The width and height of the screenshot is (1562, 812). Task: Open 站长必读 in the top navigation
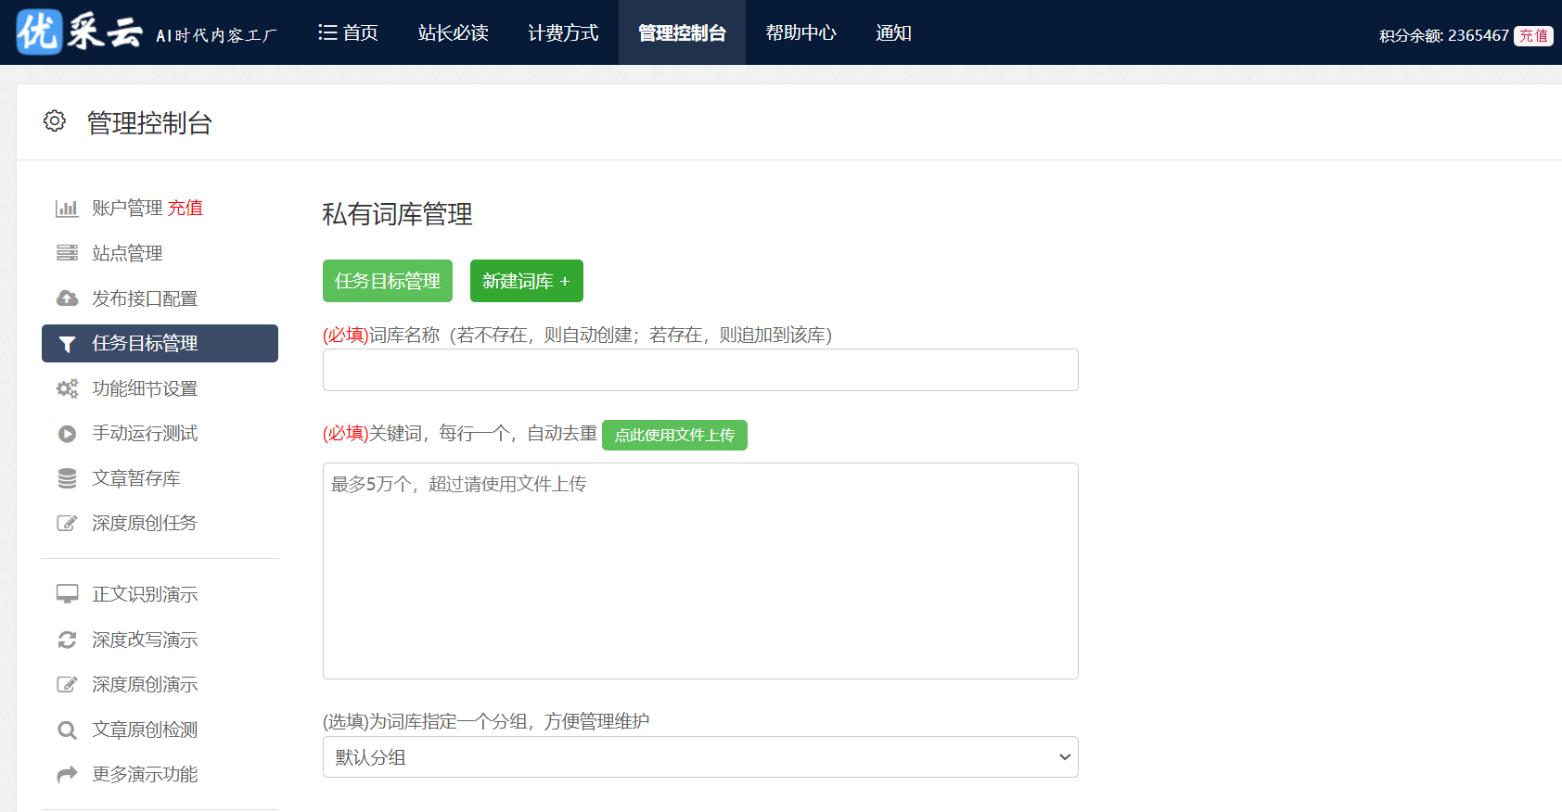click(x=454, y=32)
